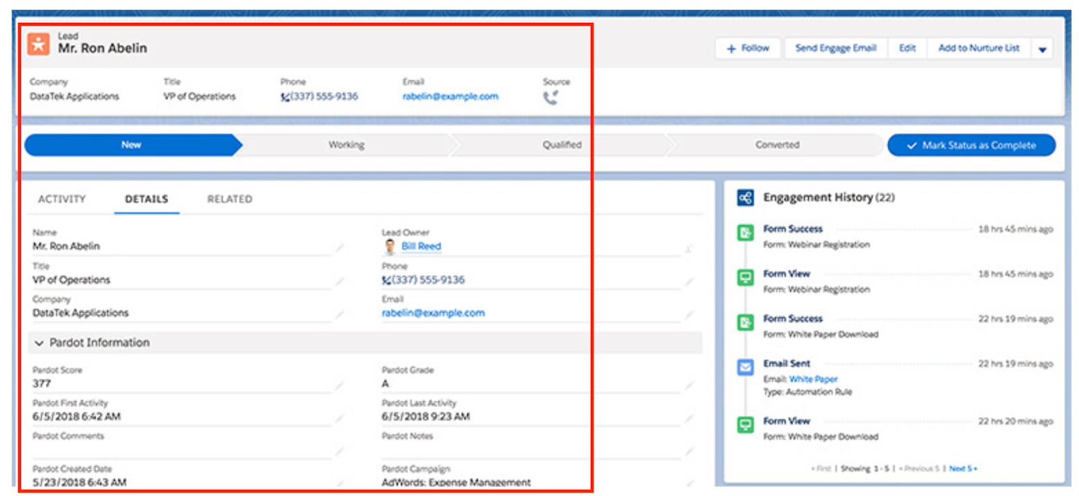Image resolution: width=1079 pixels, height=496 pixels.
Task: Click the edit pencil for Pardot Notes
Action: coord(689,452)
